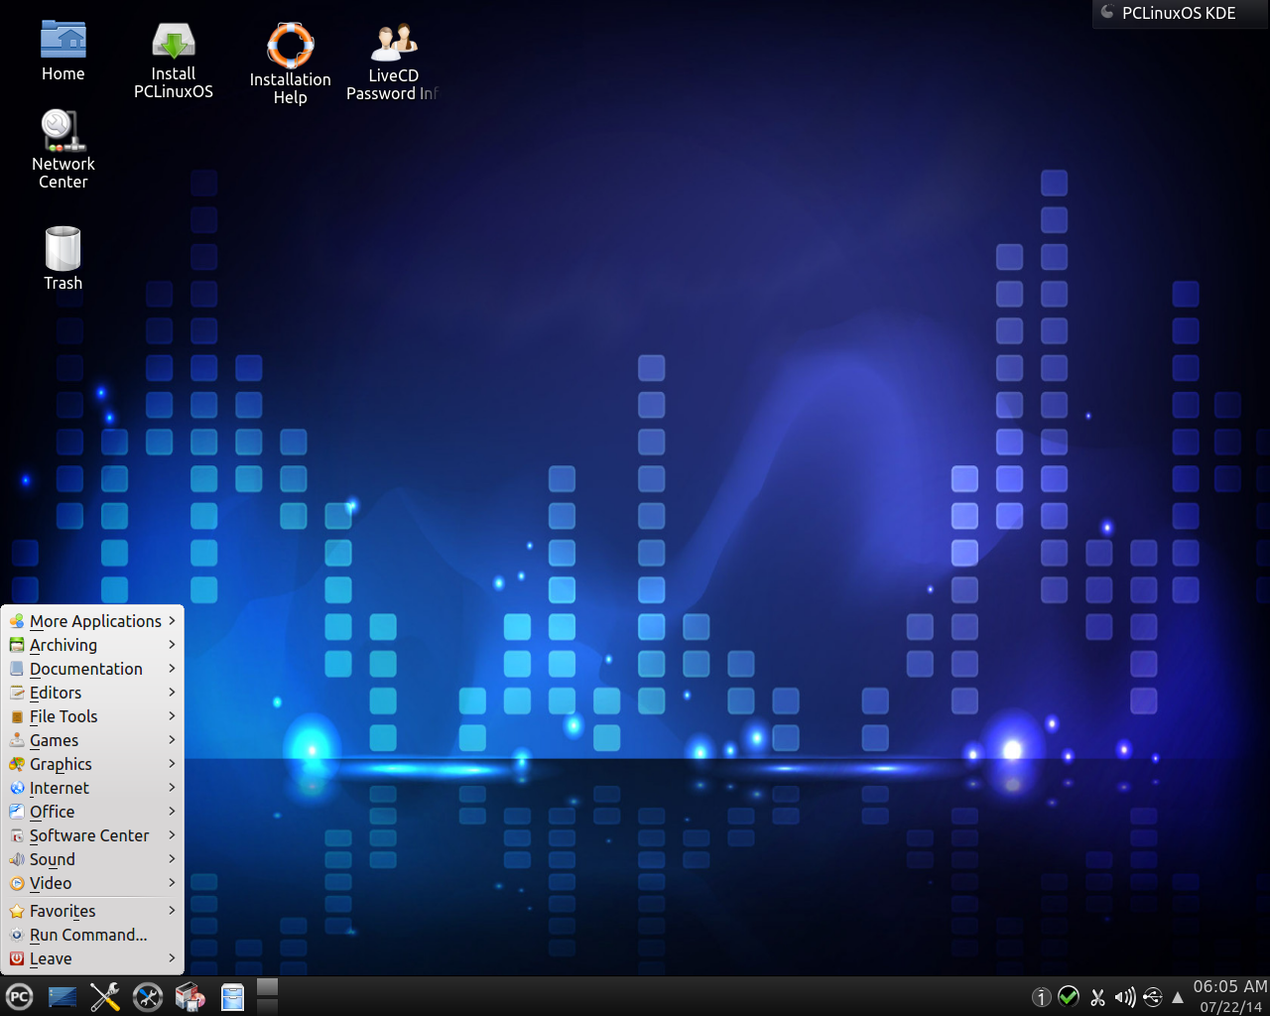Click the volume speaker tray icon
1270x1016 pixels.
pos(1125,997)
